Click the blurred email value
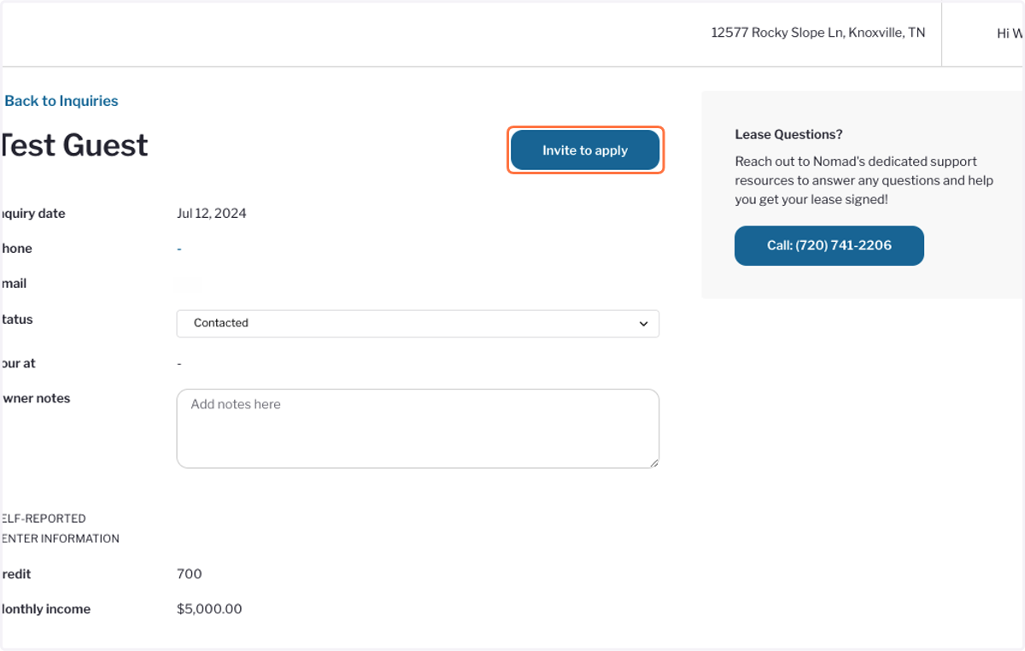Viewport: 1025px width, 651px height. pyautogui.click(x=187, y=284)
